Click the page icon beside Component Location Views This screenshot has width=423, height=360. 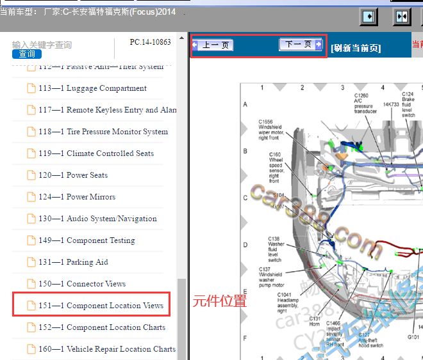31,306
